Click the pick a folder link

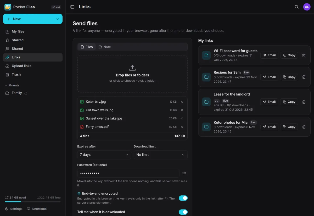point(147,81)
